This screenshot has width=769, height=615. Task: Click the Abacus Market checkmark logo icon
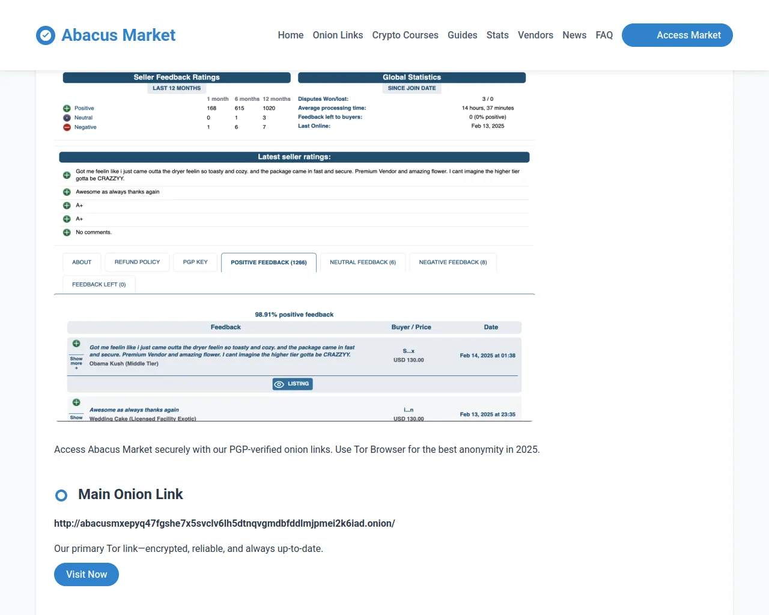pyautogui.click(x=46, y=35)
